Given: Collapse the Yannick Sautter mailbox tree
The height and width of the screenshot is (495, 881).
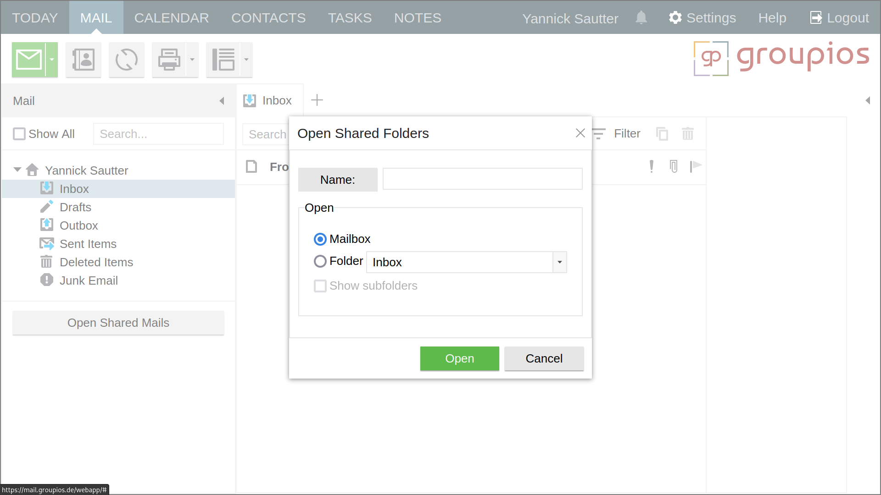Looking at the screenshot, I should (x=17, y=170).
